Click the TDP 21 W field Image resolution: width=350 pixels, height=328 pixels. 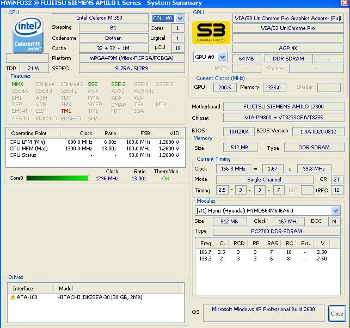coord(34,68)
